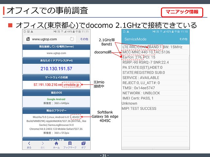The image size is (210, 157).
Task: Click the ServiceMode title
Action: point(136,39)
